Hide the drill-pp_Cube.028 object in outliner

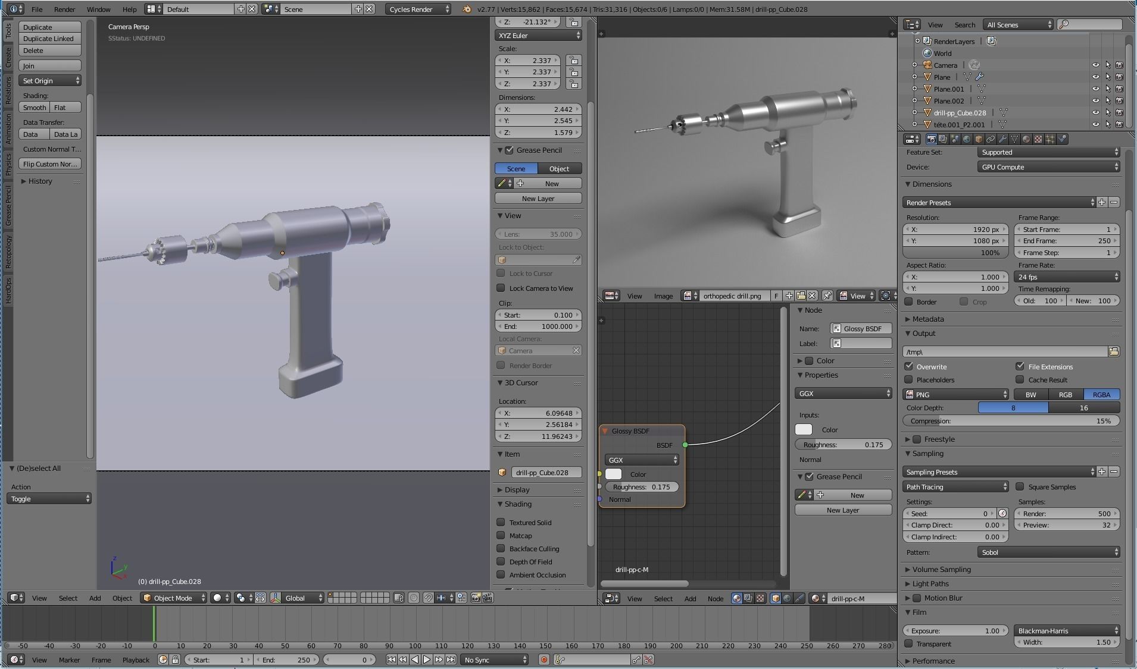(1095, 112)
